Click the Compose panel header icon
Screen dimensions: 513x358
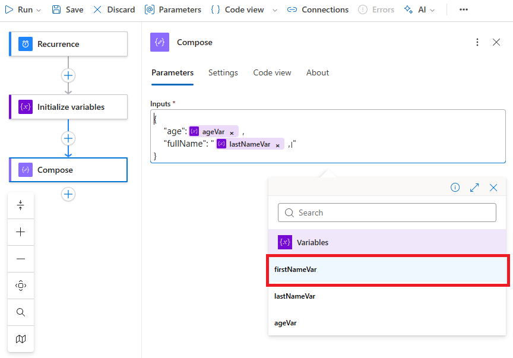[160, 42]
